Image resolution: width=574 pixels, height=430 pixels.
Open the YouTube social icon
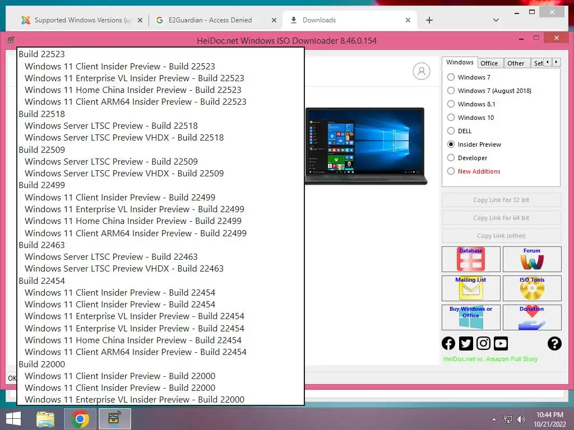coord(501,343)
